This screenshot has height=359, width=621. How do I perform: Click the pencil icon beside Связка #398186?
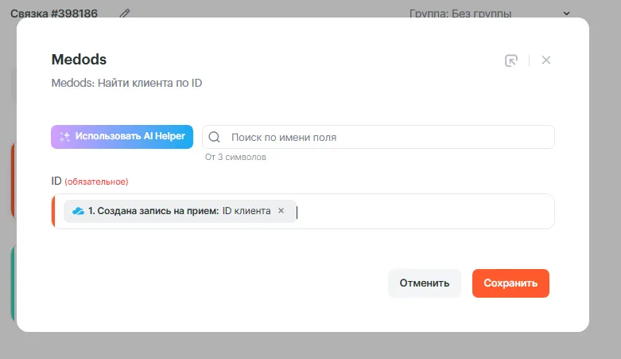tap(124, 14)
